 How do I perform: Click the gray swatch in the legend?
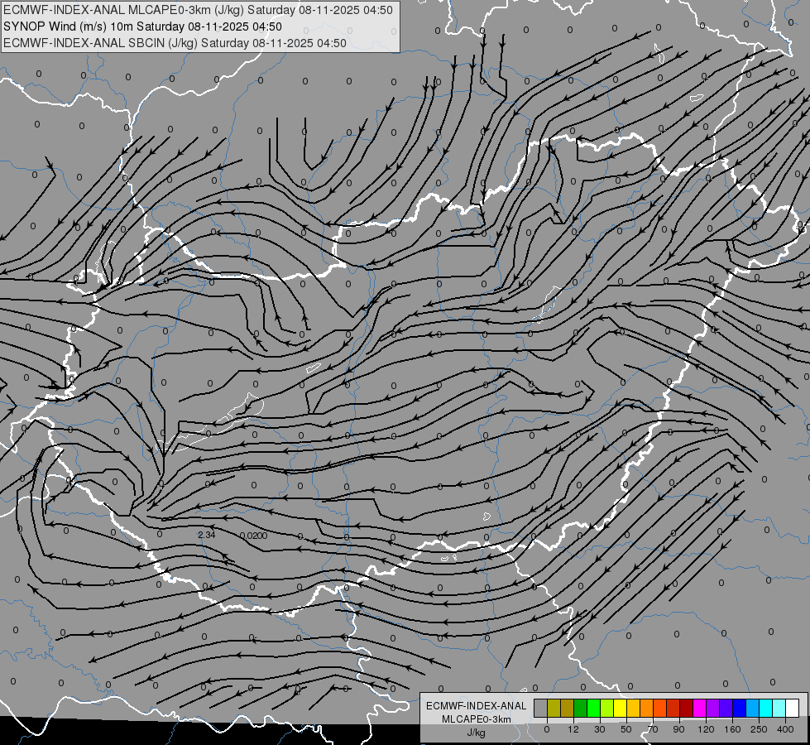[x=541, y=708]
